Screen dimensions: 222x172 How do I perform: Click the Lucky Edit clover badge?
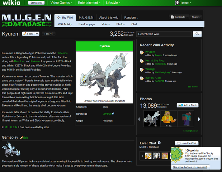(177, 154)
